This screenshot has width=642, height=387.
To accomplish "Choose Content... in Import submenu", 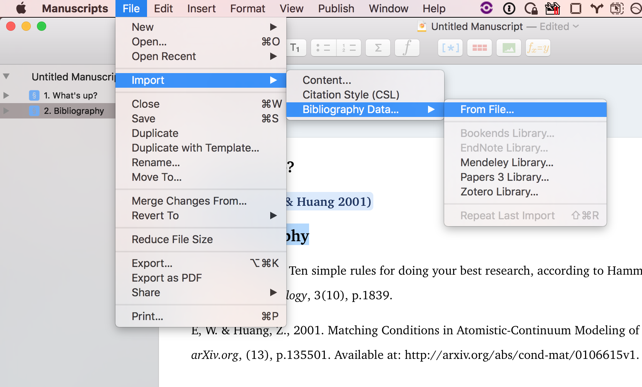I will pyautogui.click(x=365, y=80).
